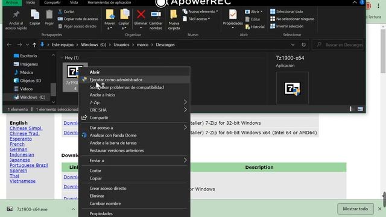Collapse the Hoy (1) group
Image resolution: width=386 pixels, height=217 pixels.
(x=62, y=58)
